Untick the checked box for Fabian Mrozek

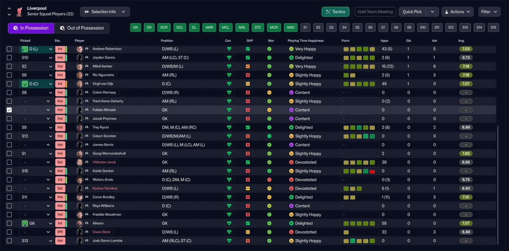tap(10, 110)
